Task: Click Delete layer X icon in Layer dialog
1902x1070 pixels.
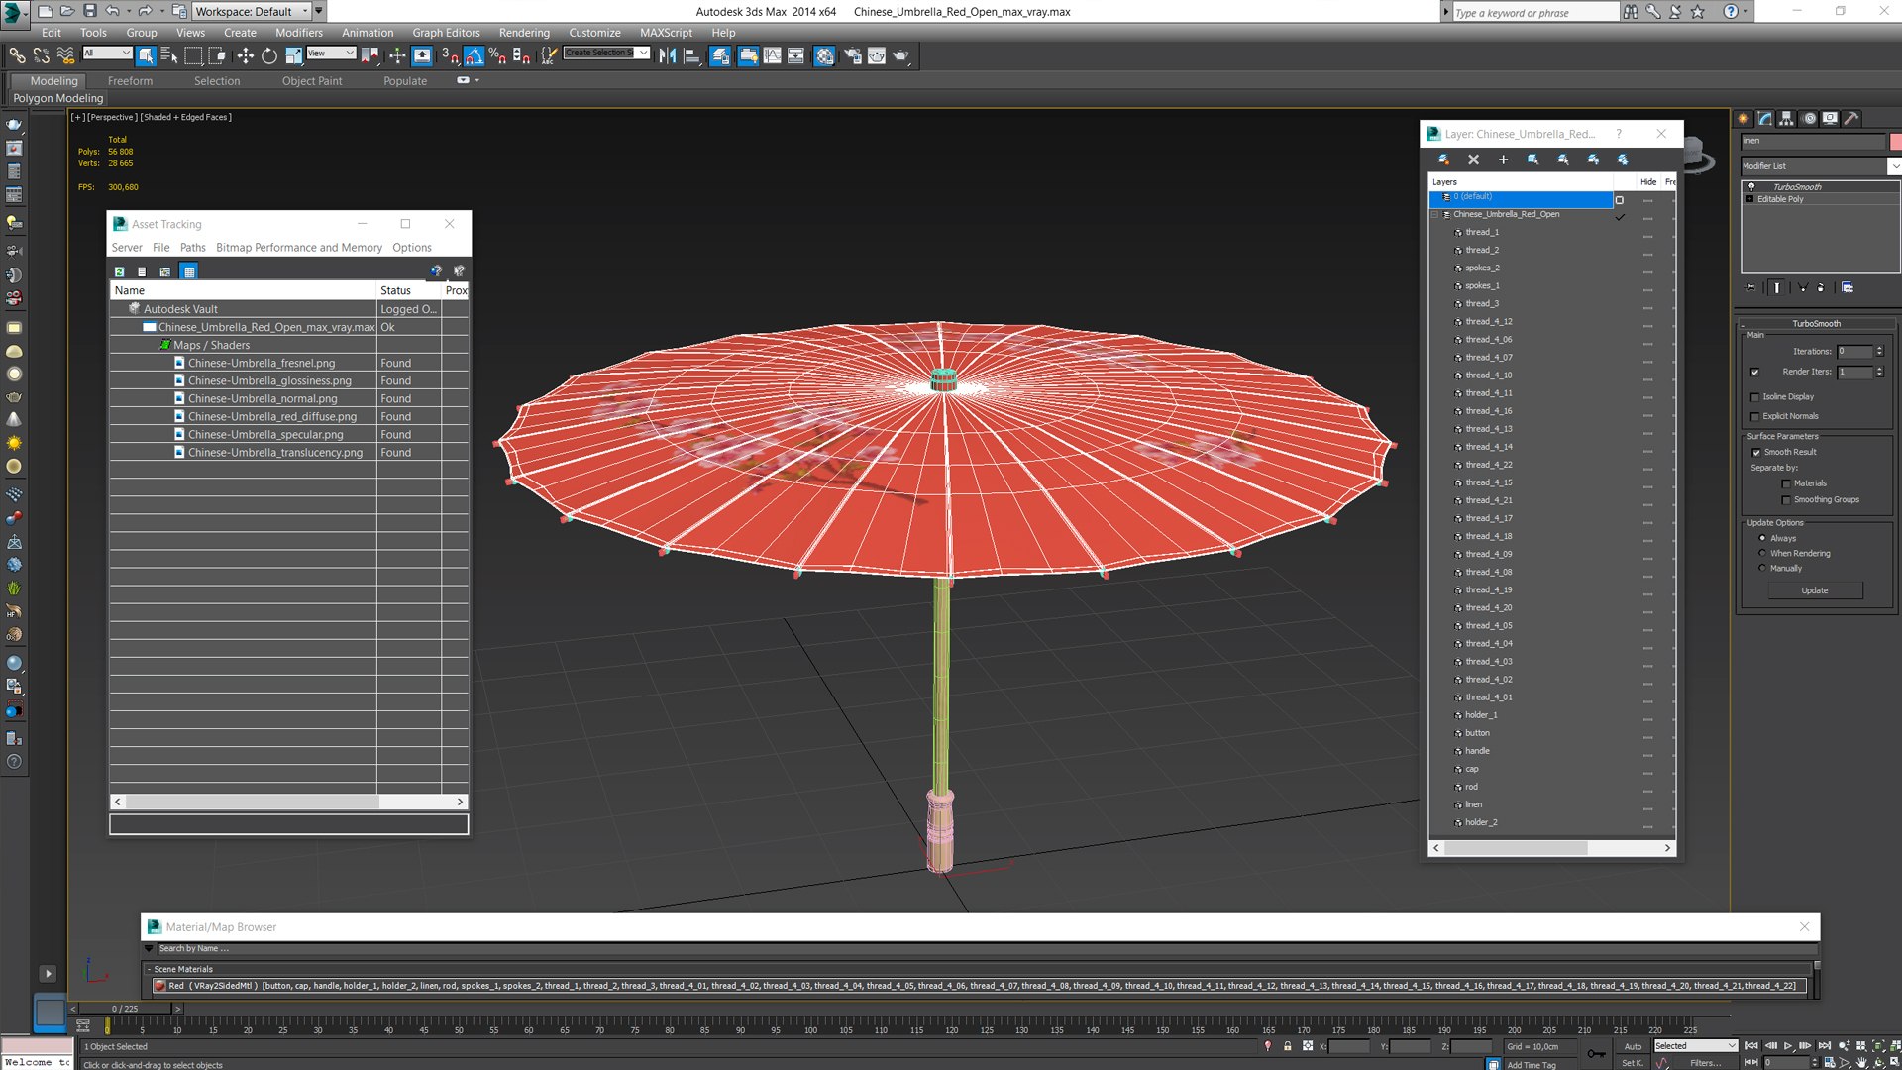Action: point(1473,160)
